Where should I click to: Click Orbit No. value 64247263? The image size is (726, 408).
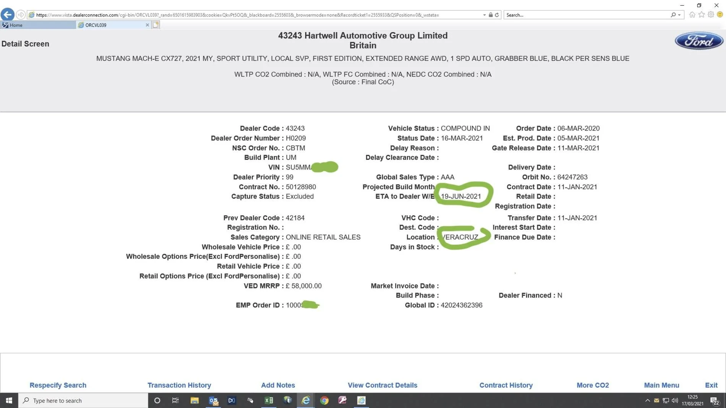(572, 177)
